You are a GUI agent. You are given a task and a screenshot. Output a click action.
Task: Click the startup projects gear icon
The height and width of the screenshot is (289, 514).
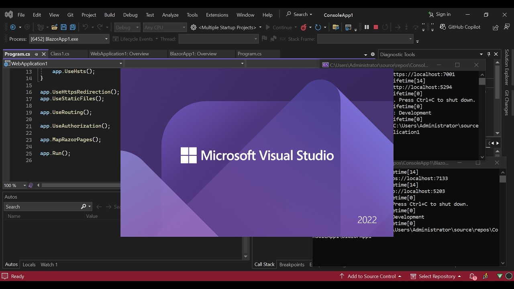click(194, 27)
